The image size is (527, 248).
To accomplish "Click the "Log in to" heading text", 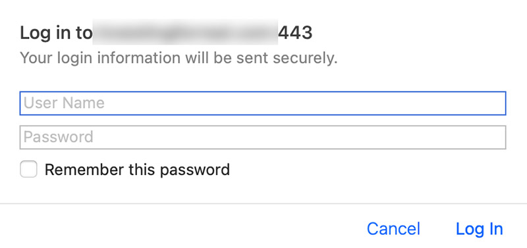I will pyautogui.click(x=56, y=34).
